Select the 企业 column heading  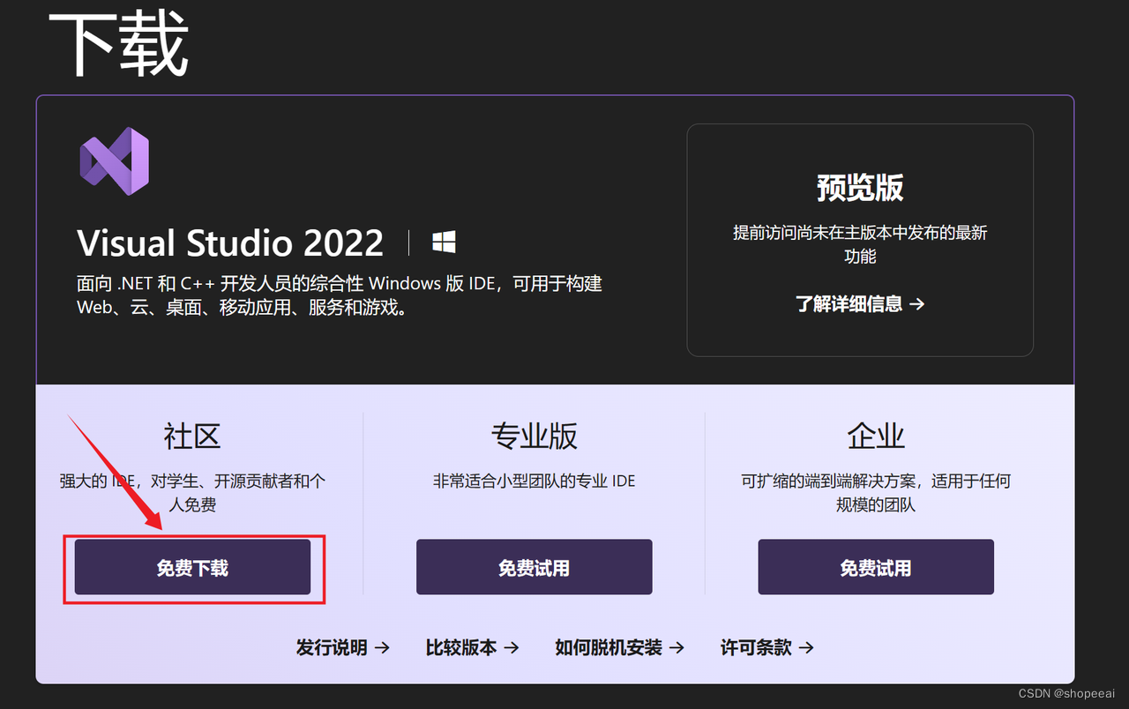click(x=875, y=436)
